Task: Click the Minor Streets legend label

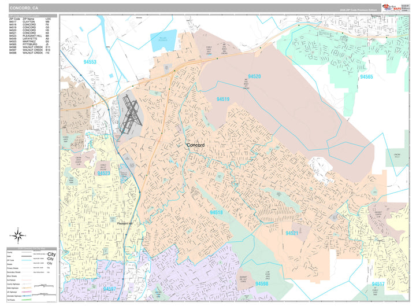Action: 12,276
